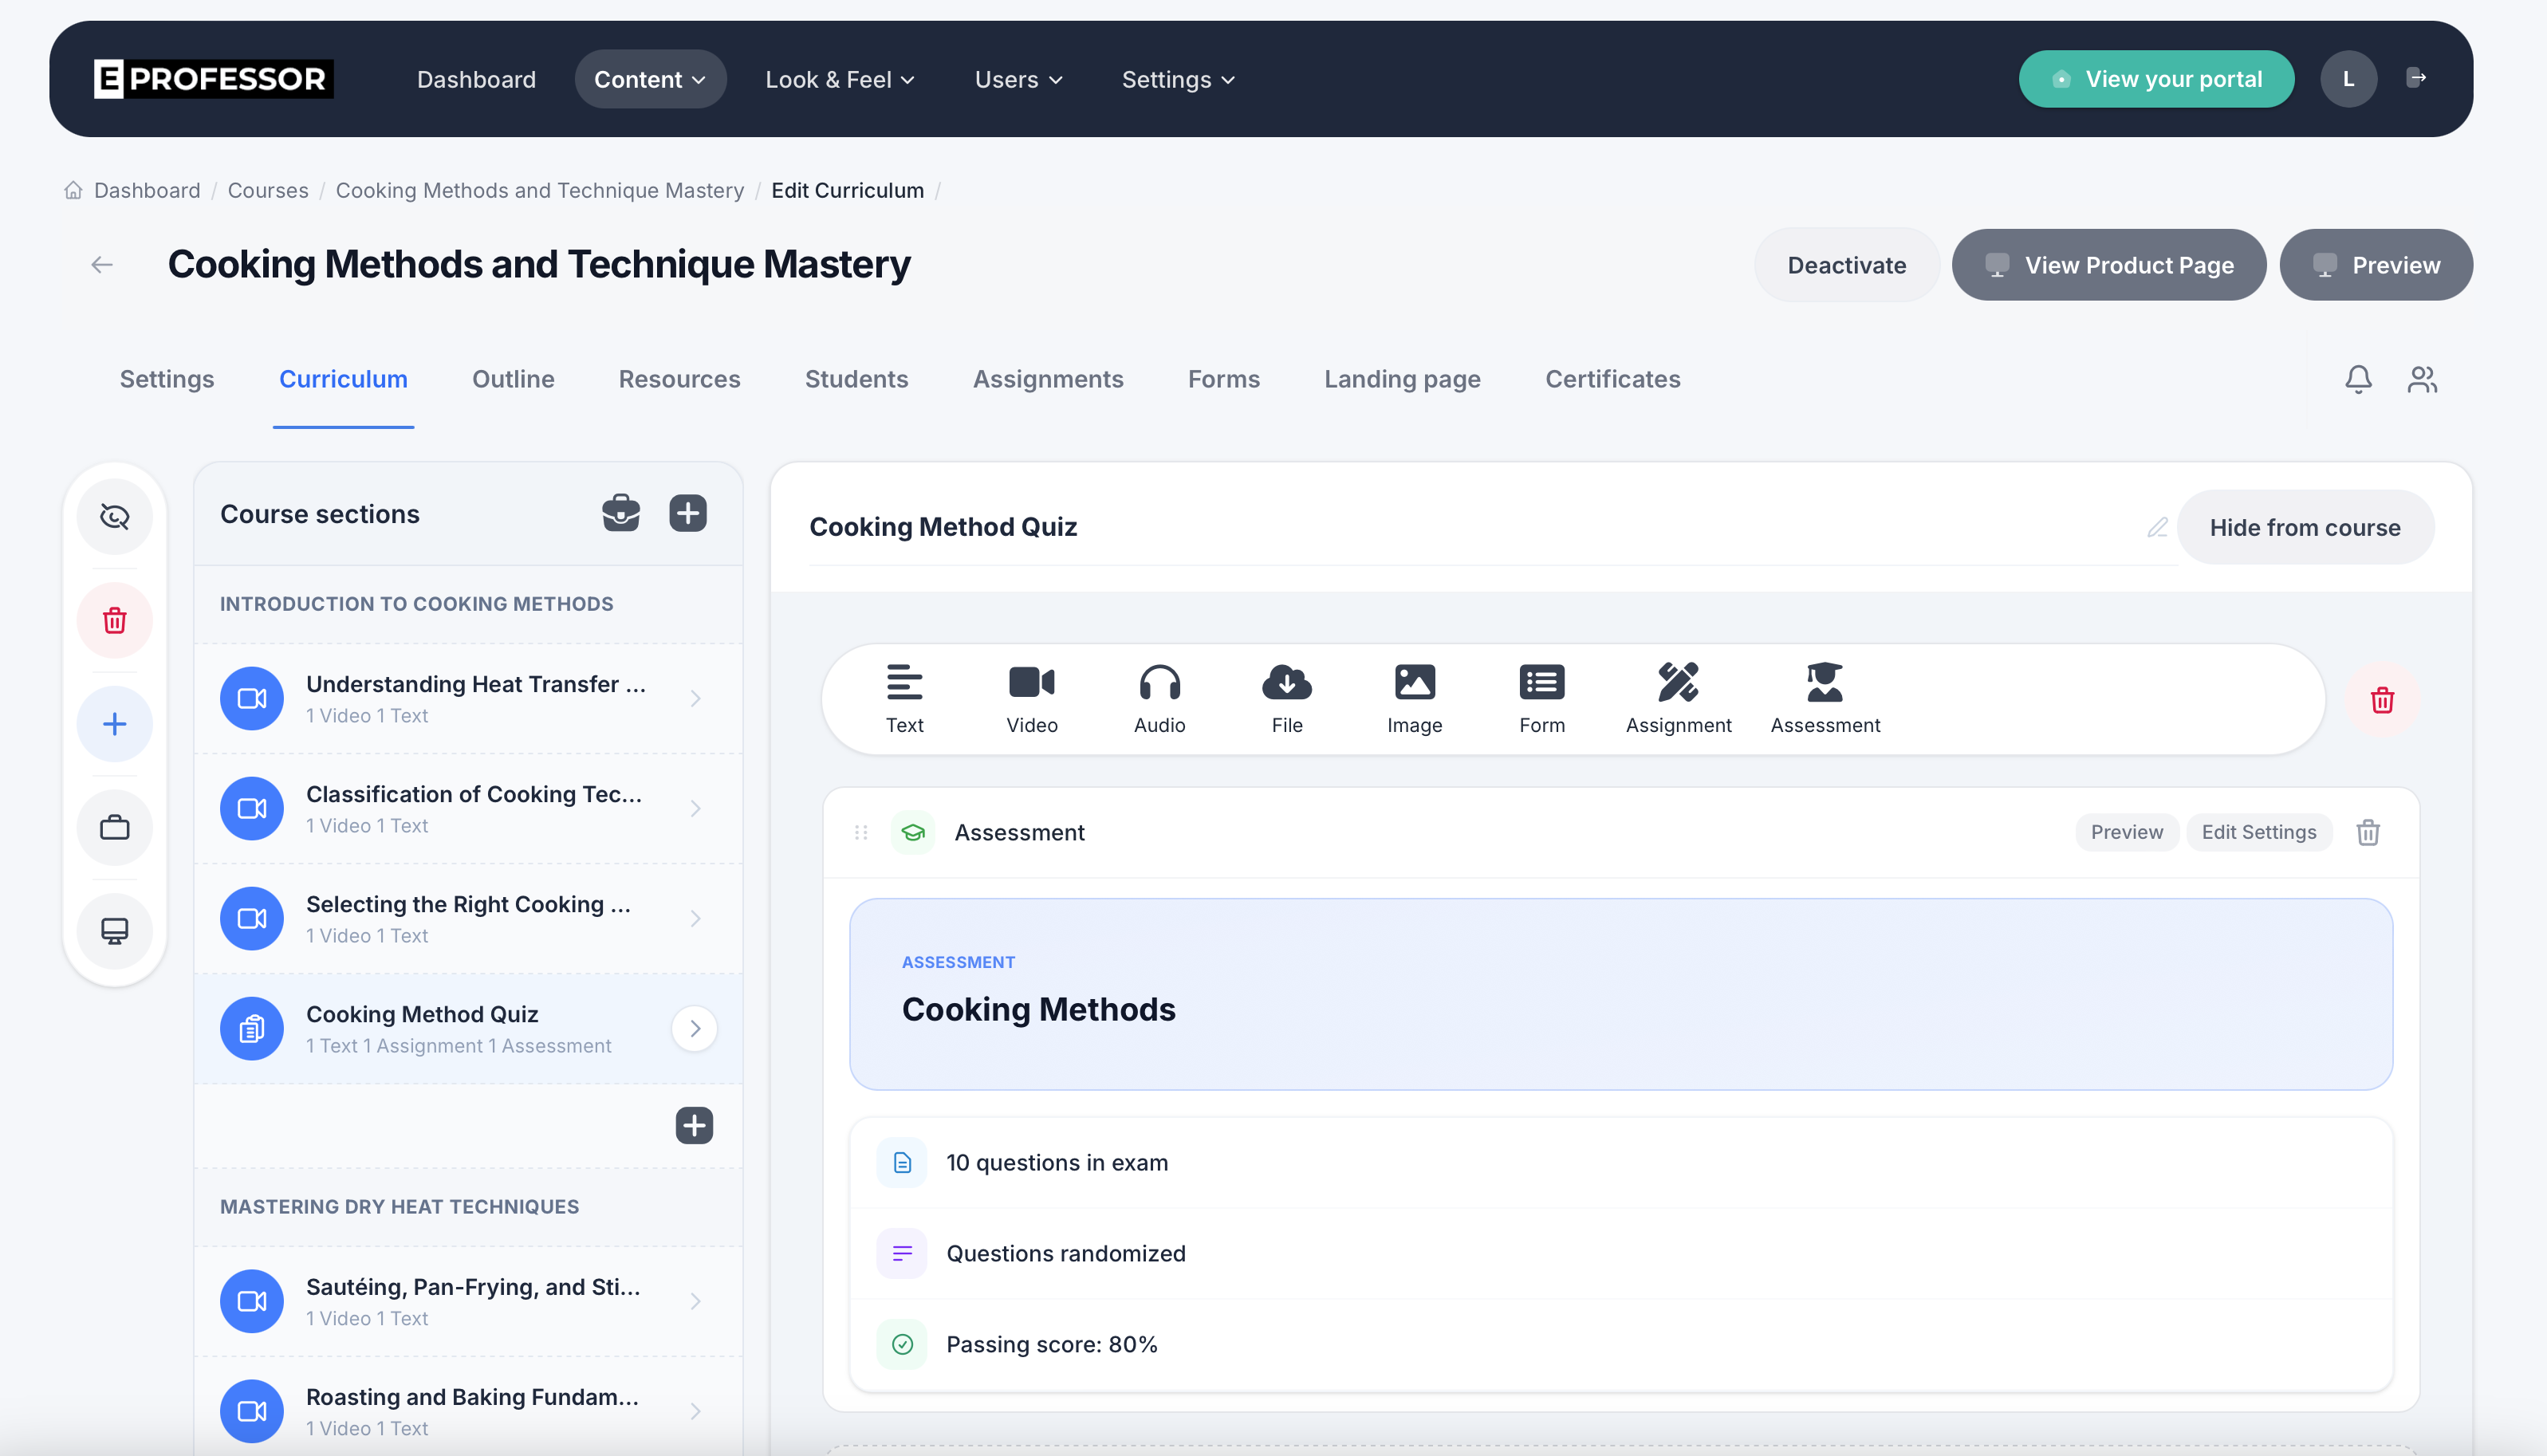Viewport: 2547px width, 1456px height.
Task: Open the notifications bell icon
Action: [2357, 379]
